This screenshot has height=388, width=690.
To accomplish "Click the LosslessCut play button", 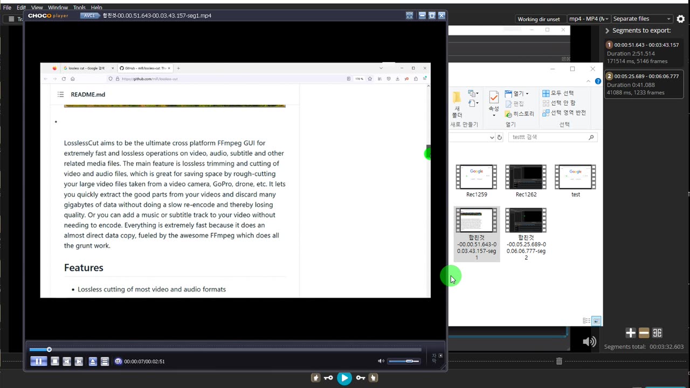I will 344,378.
